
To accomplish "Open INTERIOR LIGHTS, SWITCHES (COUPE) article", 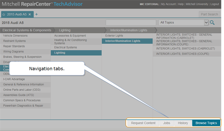I will 187,54.
